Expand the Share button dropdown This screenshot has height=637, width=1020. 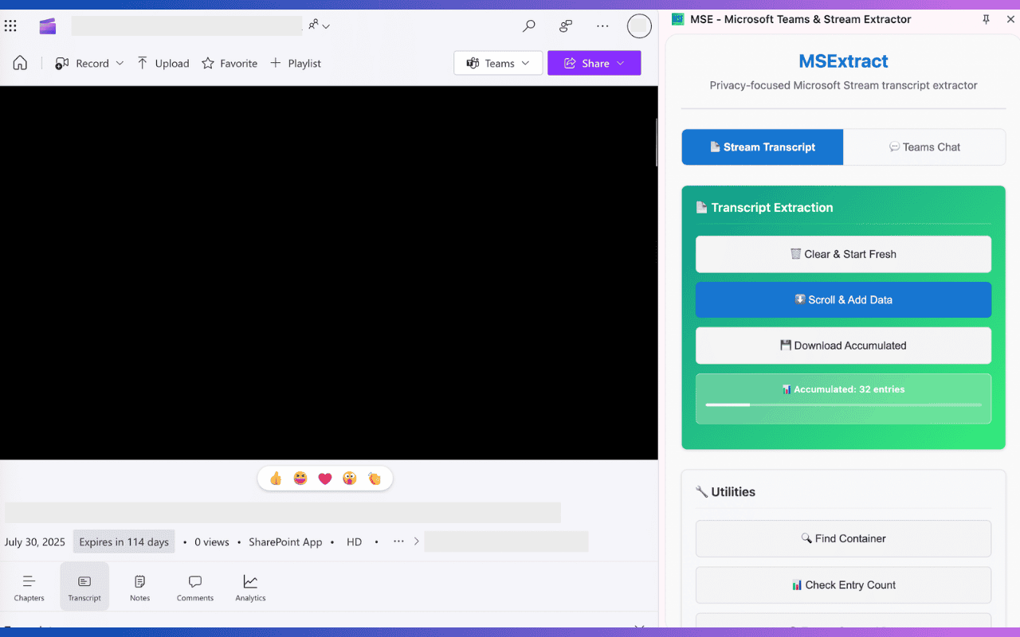coord(620,62)
